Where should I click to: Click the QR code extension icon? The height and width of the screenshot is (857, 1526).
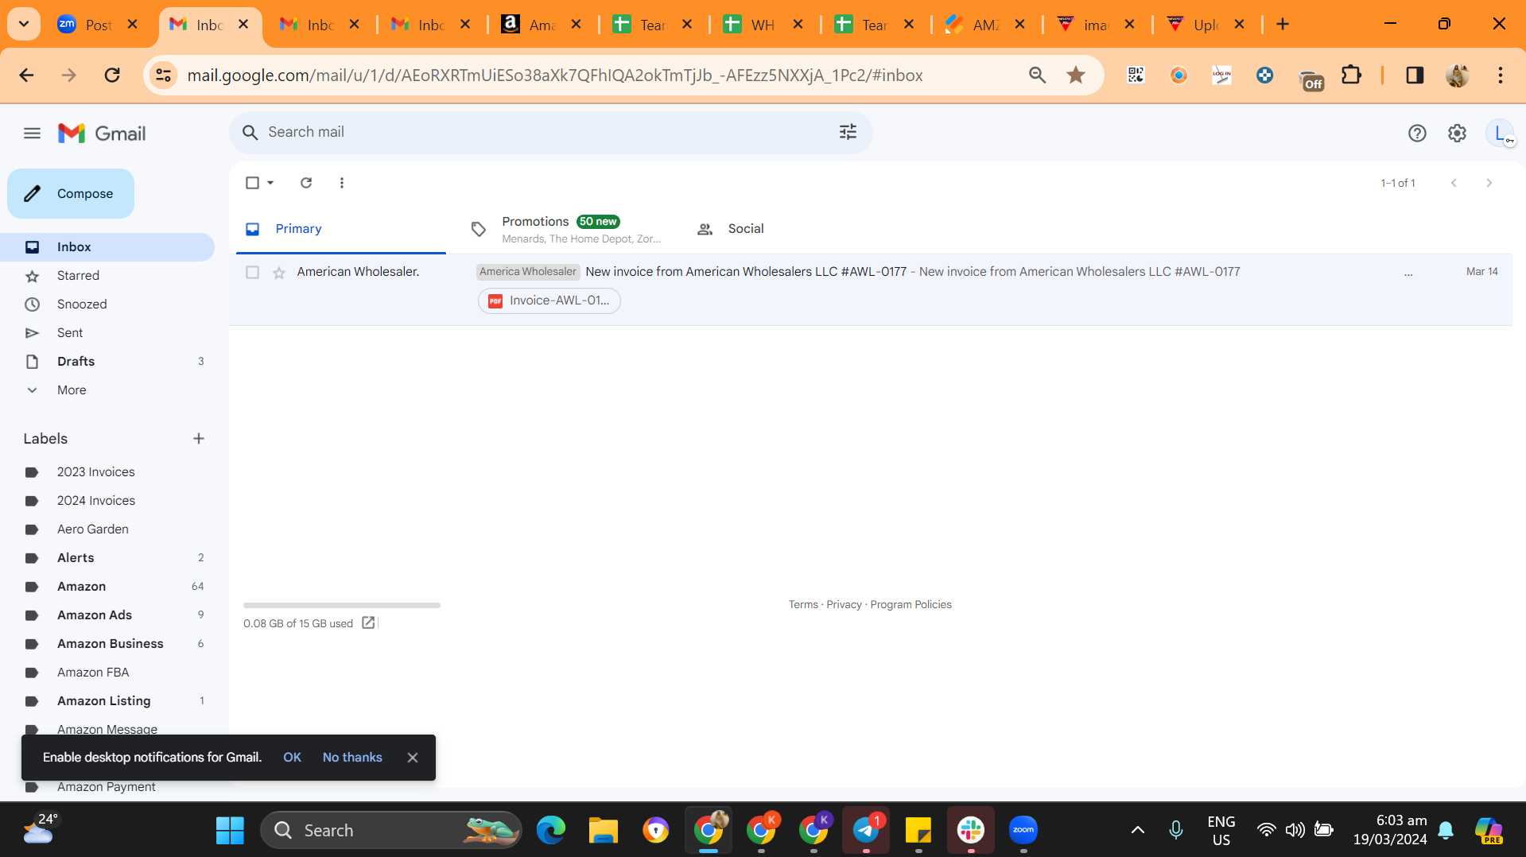point(1136,75)
